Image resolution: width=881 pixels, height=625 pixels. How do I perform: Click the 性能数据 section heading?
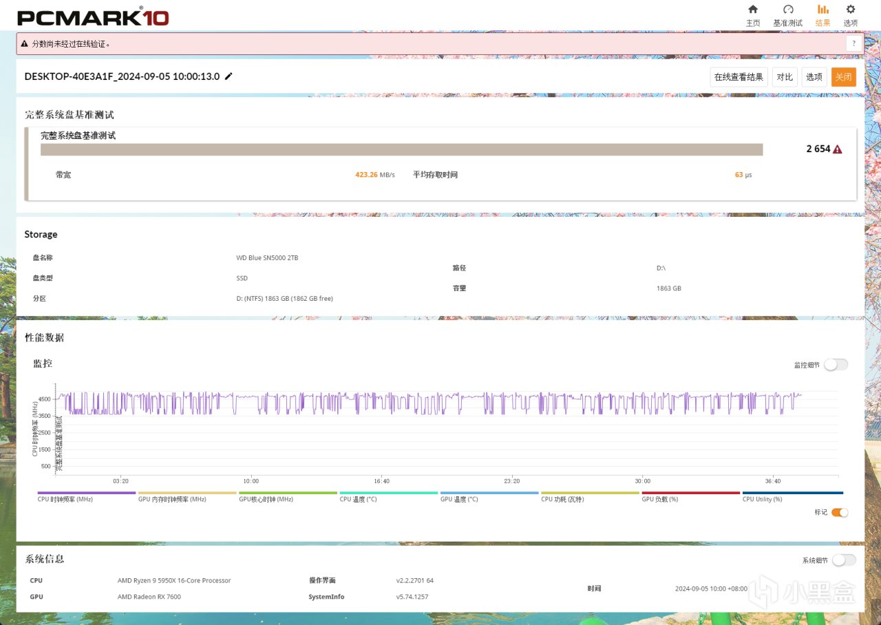coord(44,338)
